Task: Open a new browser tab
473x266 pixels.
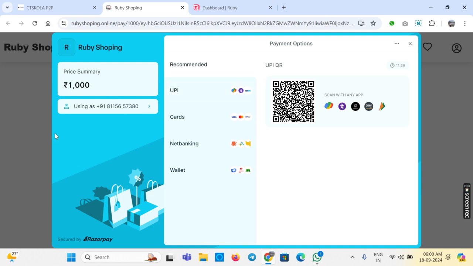Action: 284,7
